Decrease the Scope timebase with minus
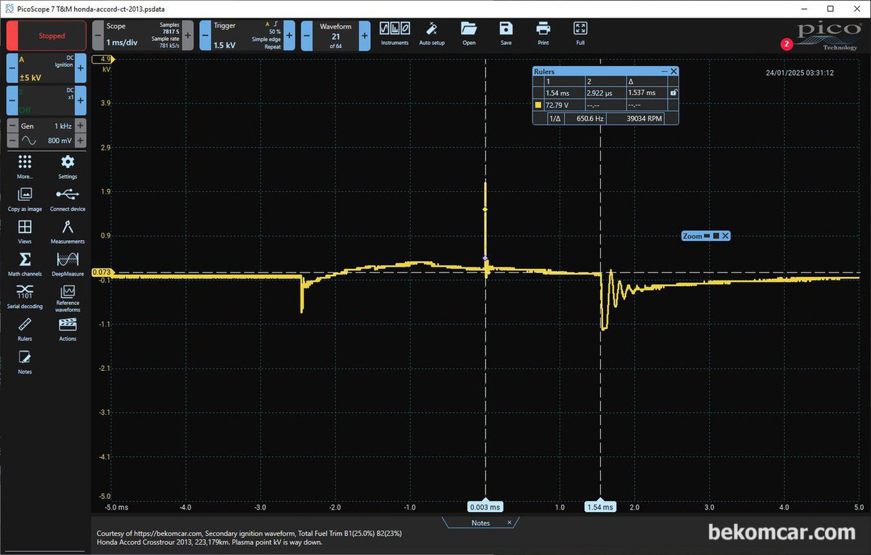This screenshot has height=555, width=871. click(98, 35)
